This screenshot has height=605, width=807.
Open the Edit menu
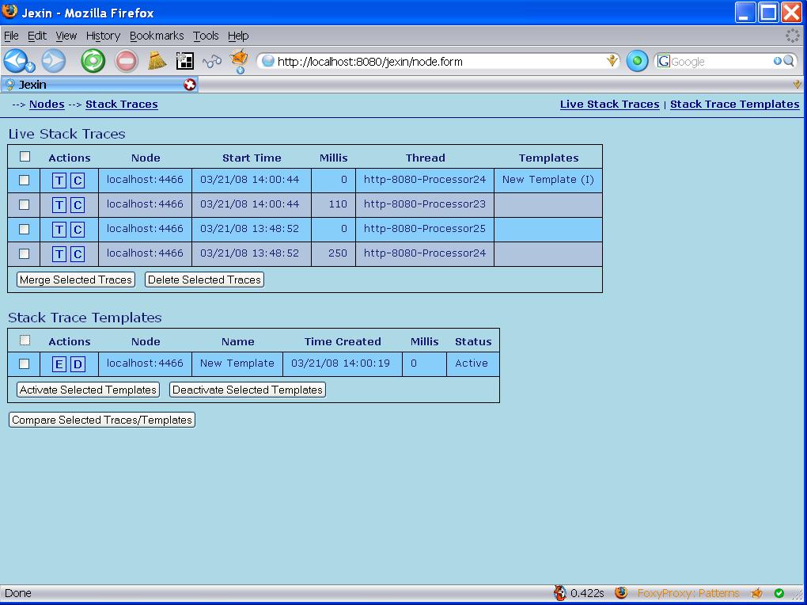[x=37, y=36]
